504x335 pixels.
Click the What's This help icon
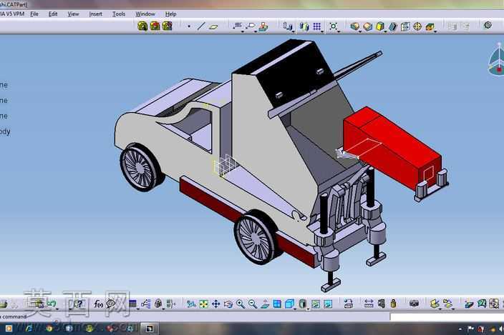pos(78,304)
